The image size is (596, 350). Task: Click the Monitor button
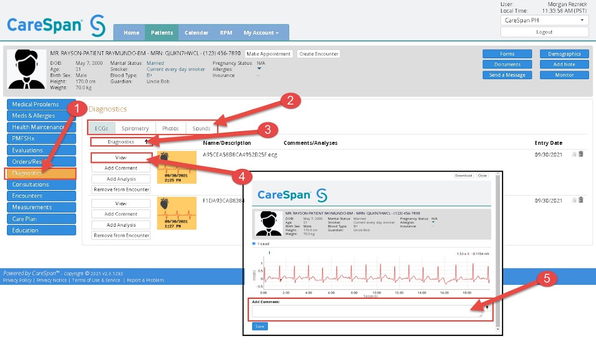coord(564,75)
